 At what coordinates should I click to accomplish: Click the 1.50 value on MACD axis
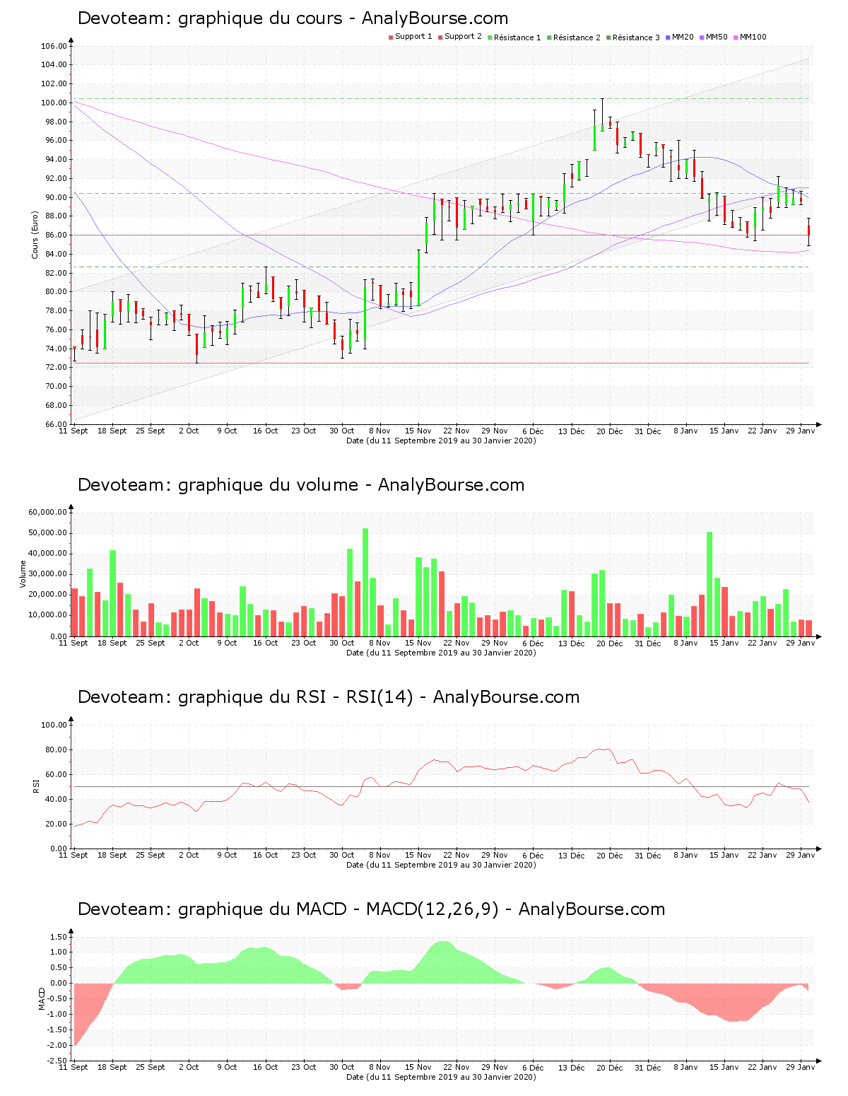point(59,938)
